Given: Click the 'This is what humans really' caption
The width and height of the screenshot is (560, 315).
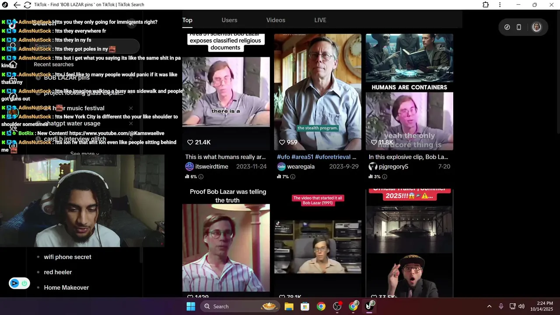Looking at the screenshot, I should pyautogui.click(x=225, y=157).
